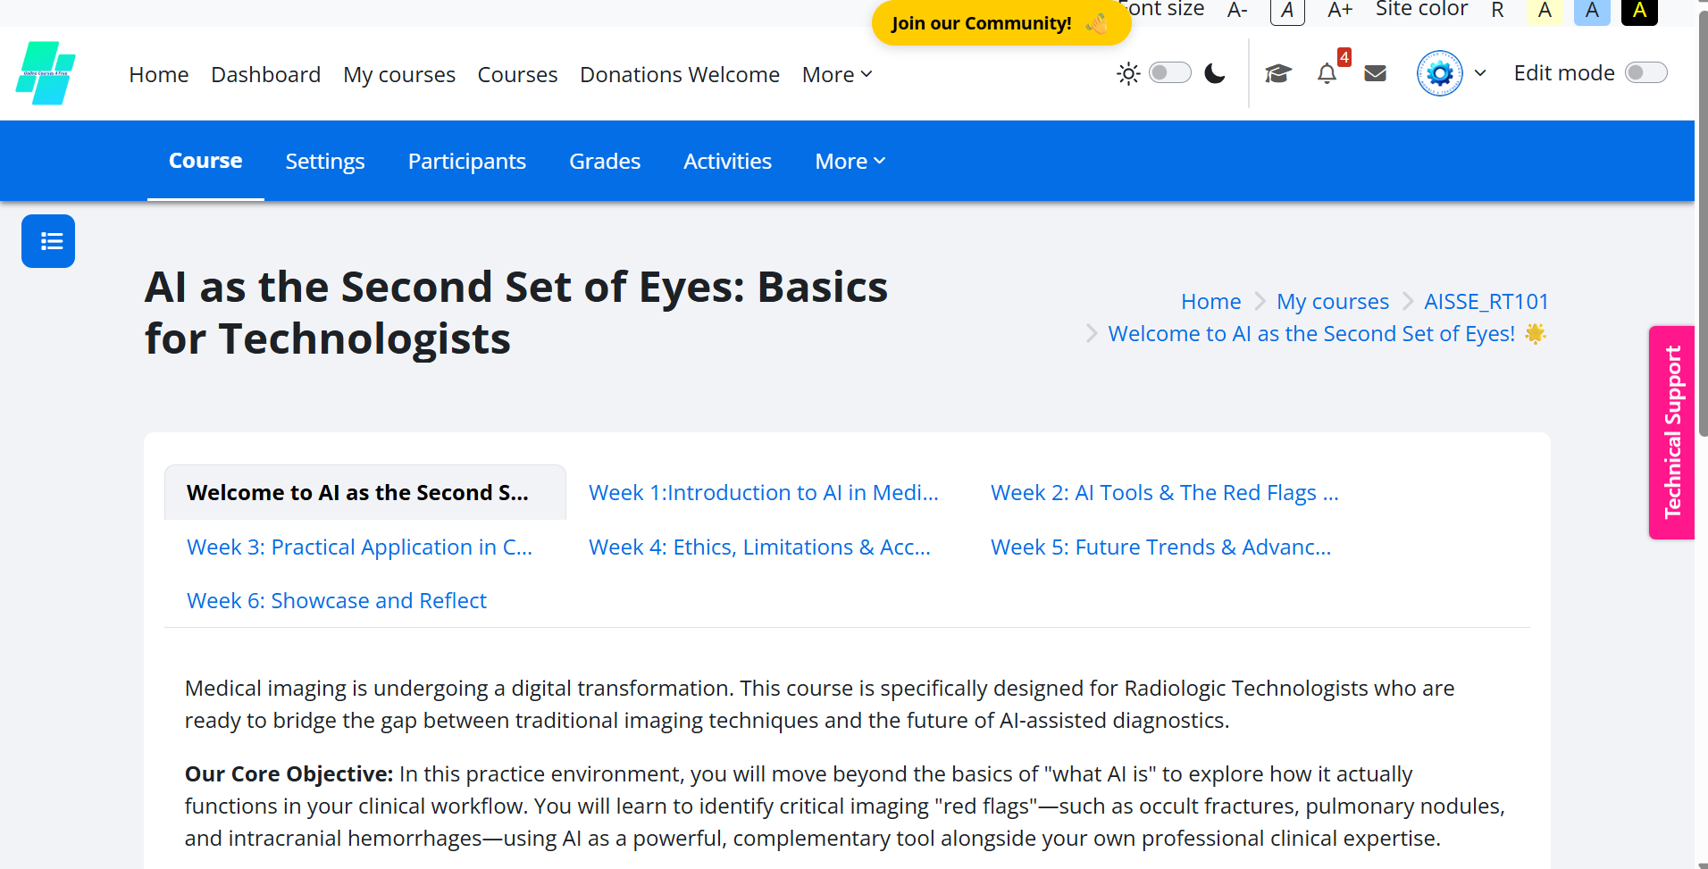Open the Settings tab
This screenshot has width=1708, height=869.
(x=325, y=161)
